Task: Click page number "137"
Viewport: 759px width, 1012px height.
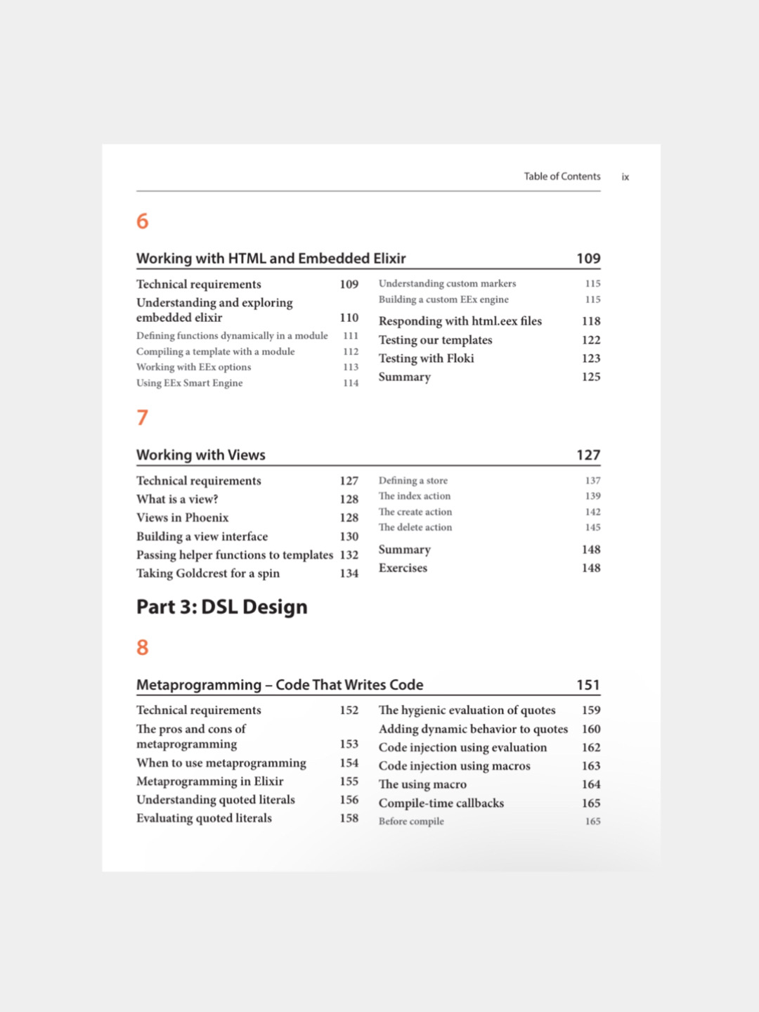Action: [593, 481]
